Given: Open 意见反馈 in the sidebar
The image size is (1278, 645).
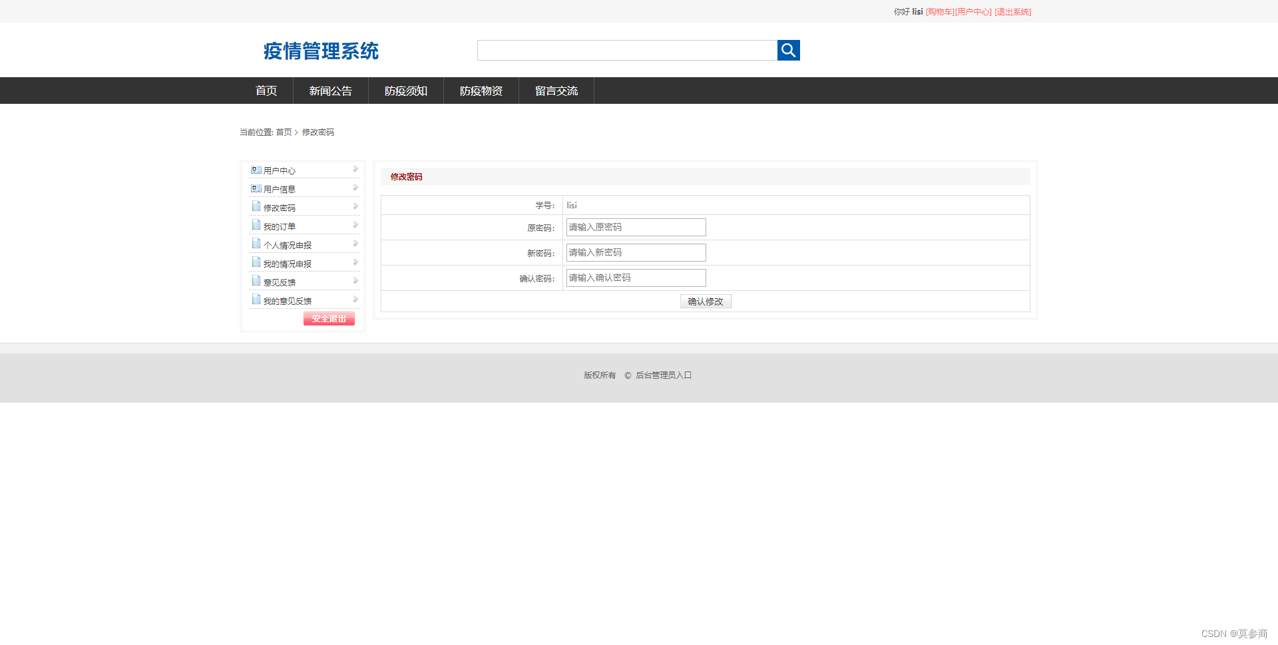Looking at the screenshot, I should click(x=280, y=283).
